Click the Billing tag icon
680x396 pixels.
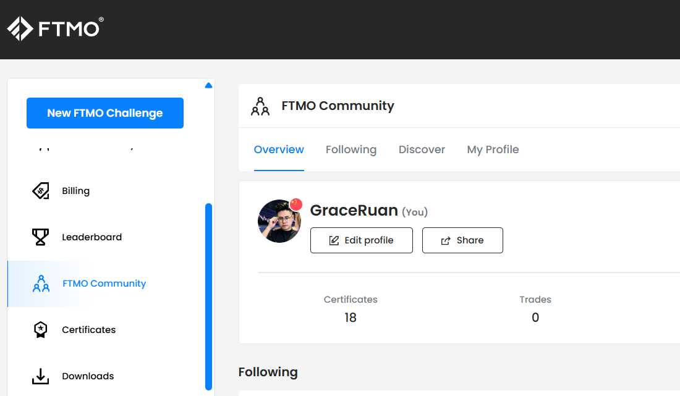[41, 191]
